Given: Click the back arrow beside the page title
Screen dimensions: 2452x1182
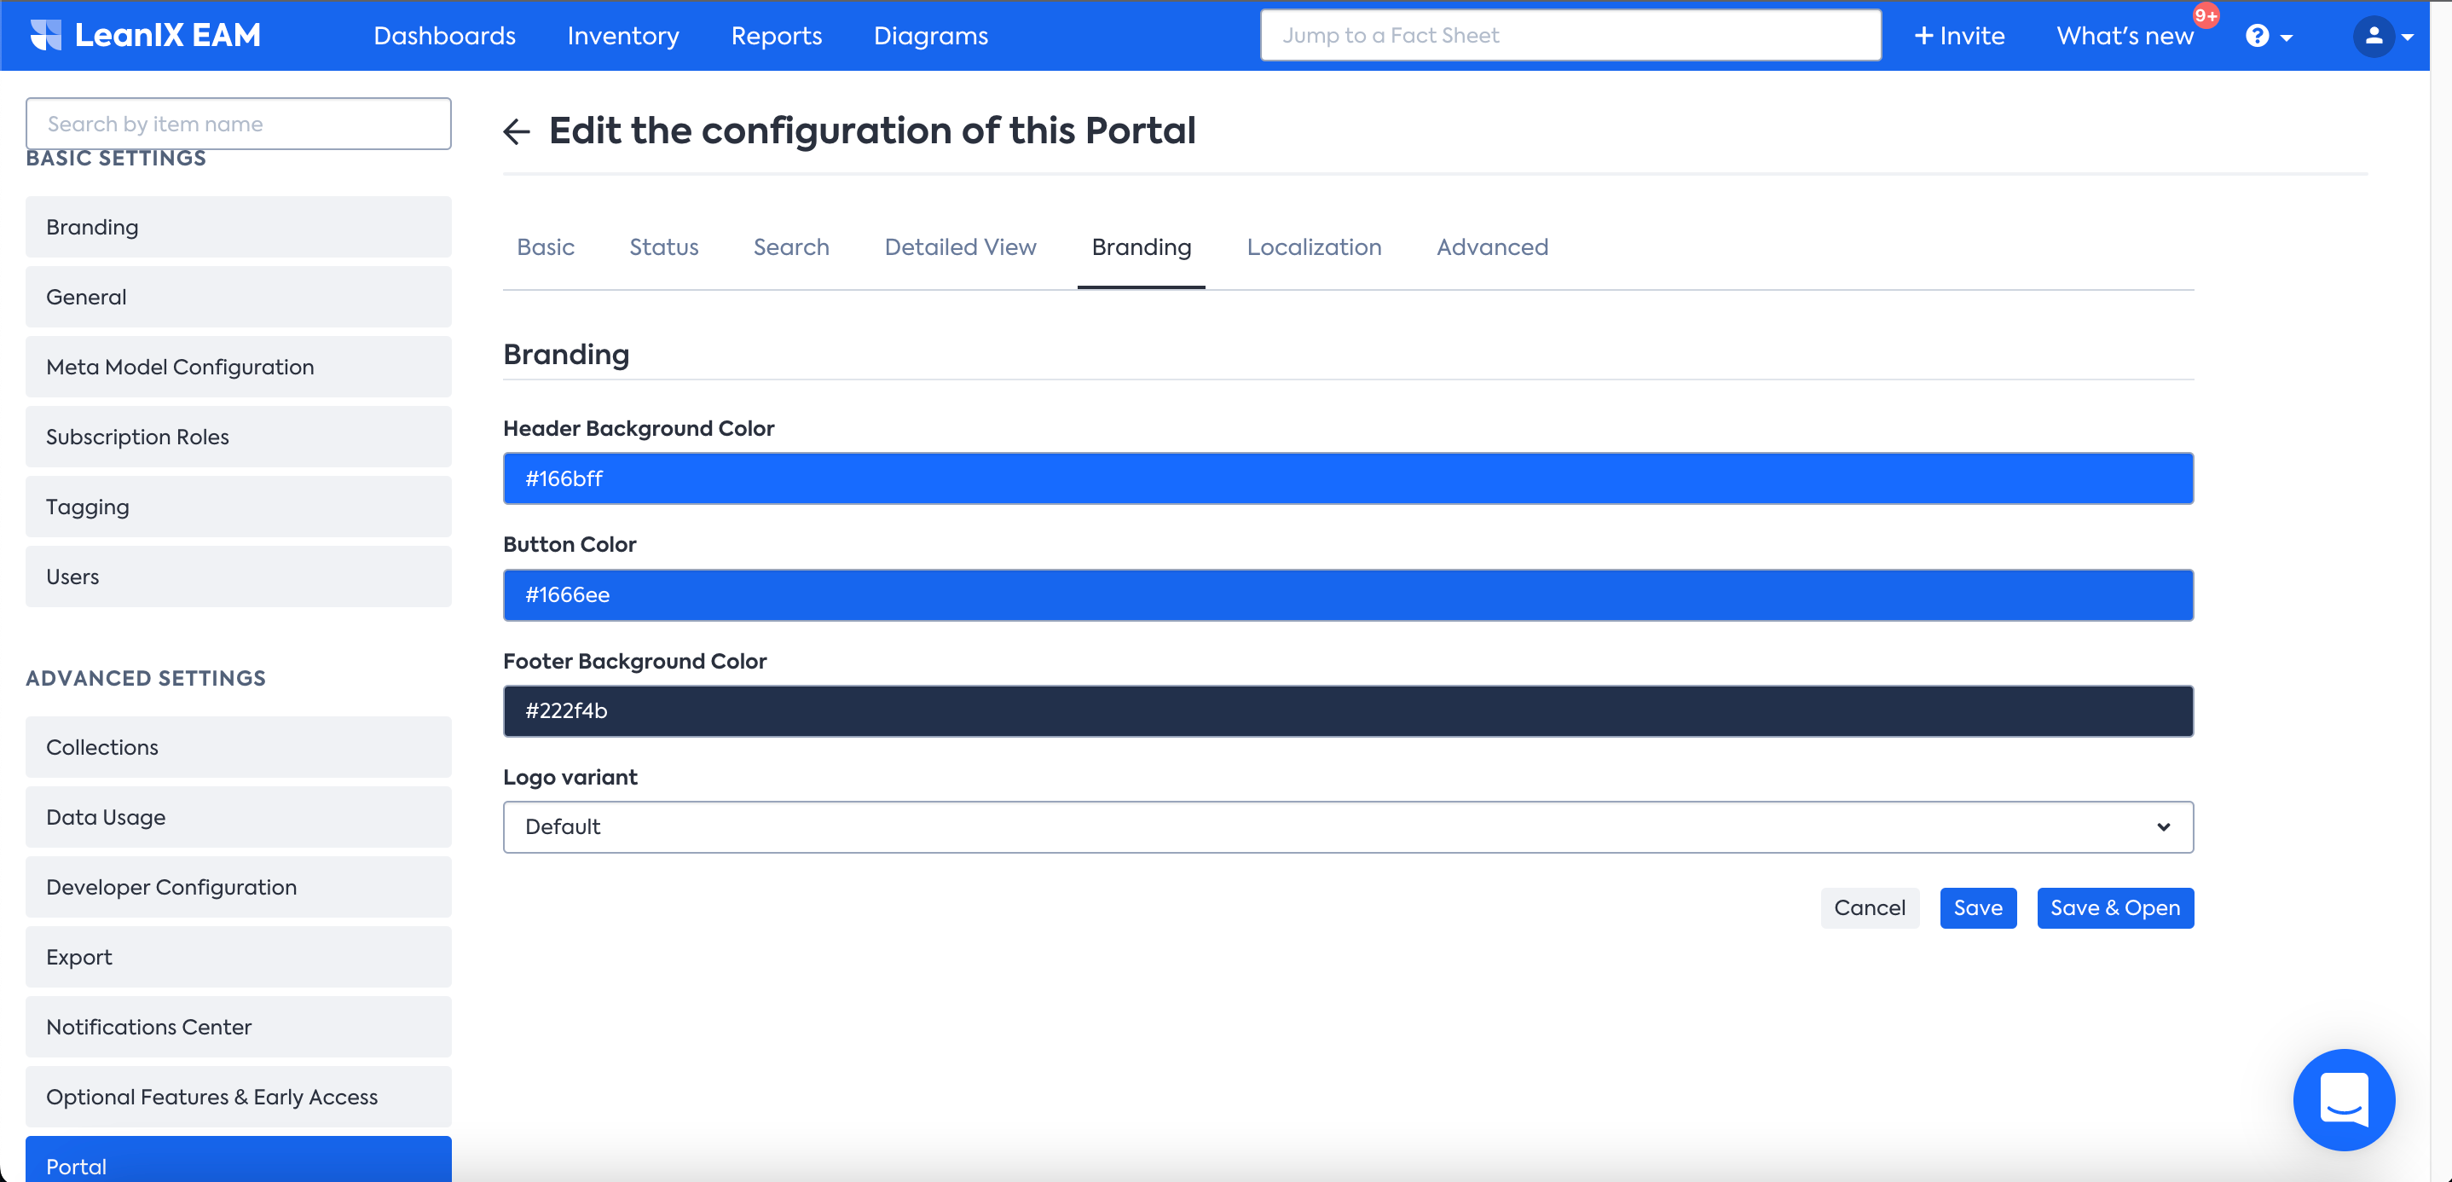Looking at the screenshot, I should tap(516, 131).
